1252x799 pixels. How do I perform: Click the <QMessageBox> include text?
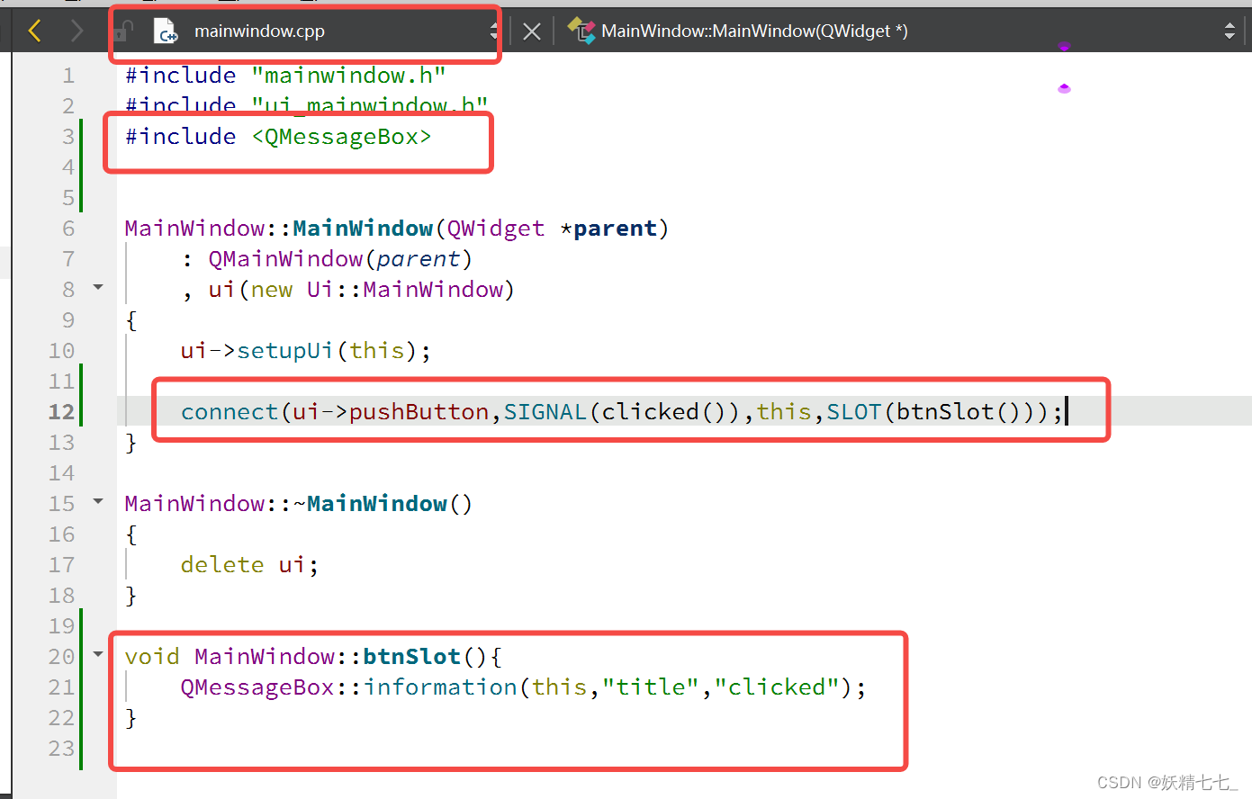point(341,137)
